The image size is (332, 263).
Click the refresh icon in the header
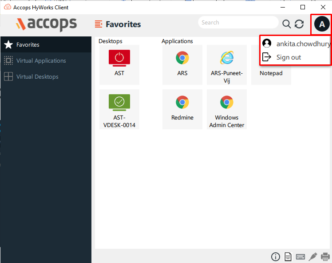(x=299, y=24)
